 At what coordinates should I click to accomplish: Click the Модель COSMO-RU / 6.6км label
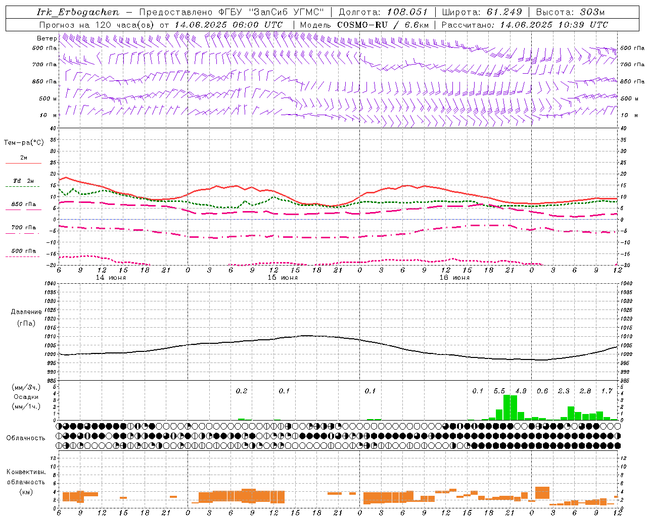(364, 25)
